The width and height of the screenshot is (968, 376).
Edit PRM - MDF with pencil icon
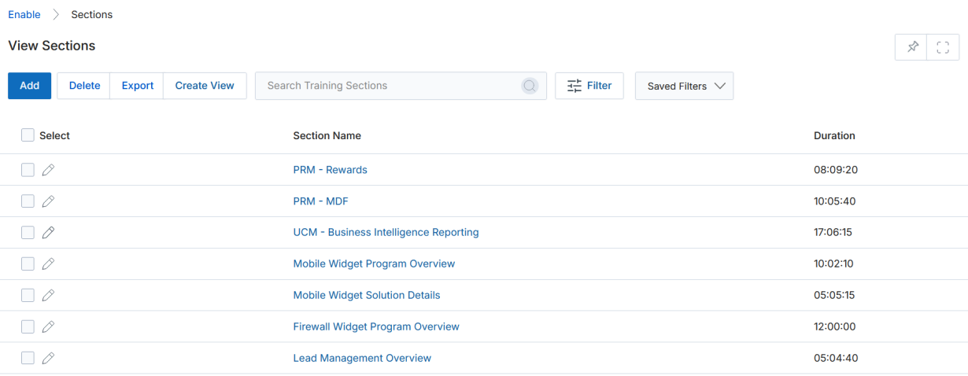point(48,201)
